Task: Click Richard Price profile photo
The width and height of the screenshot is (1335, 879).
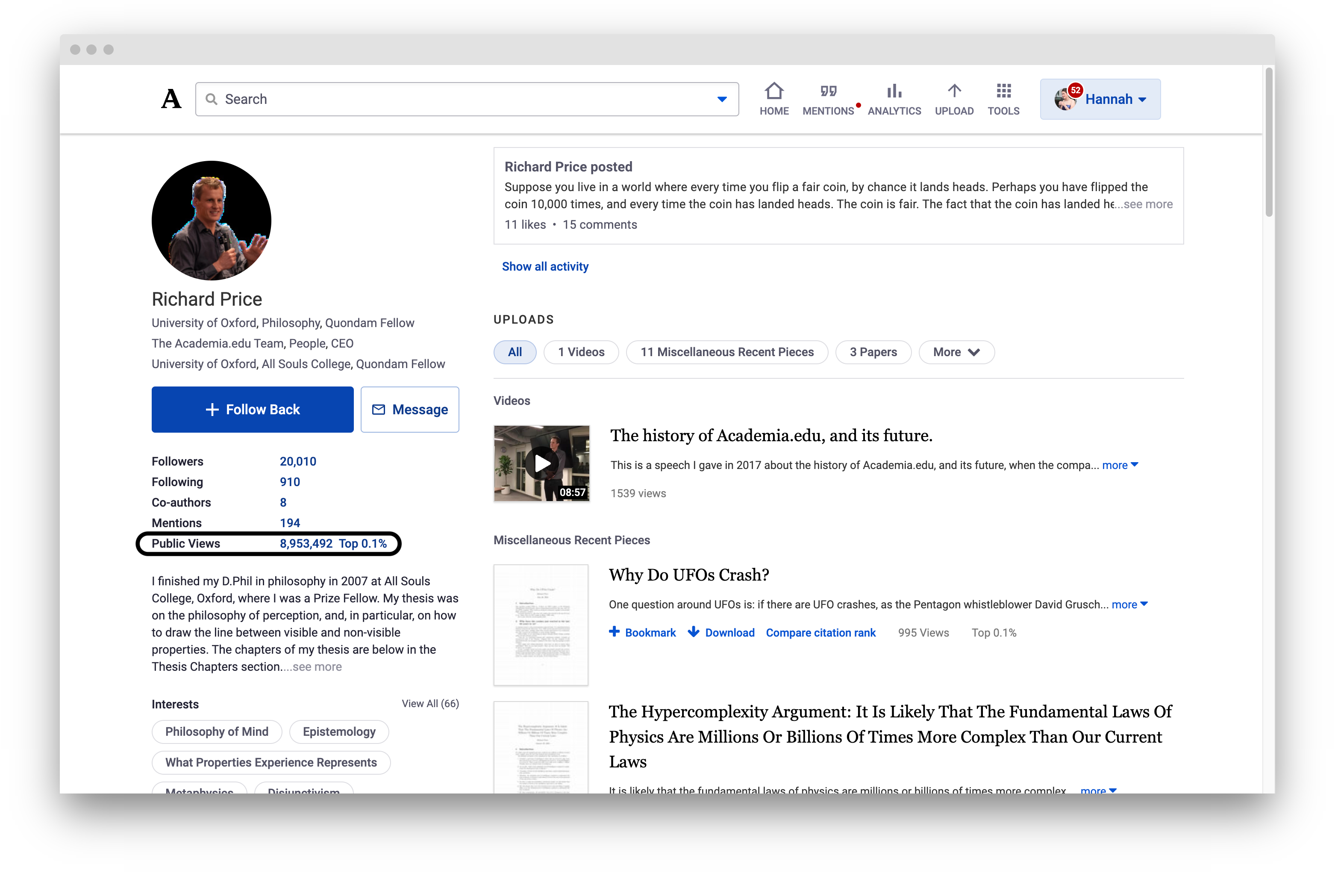Action: coord(212,221)
